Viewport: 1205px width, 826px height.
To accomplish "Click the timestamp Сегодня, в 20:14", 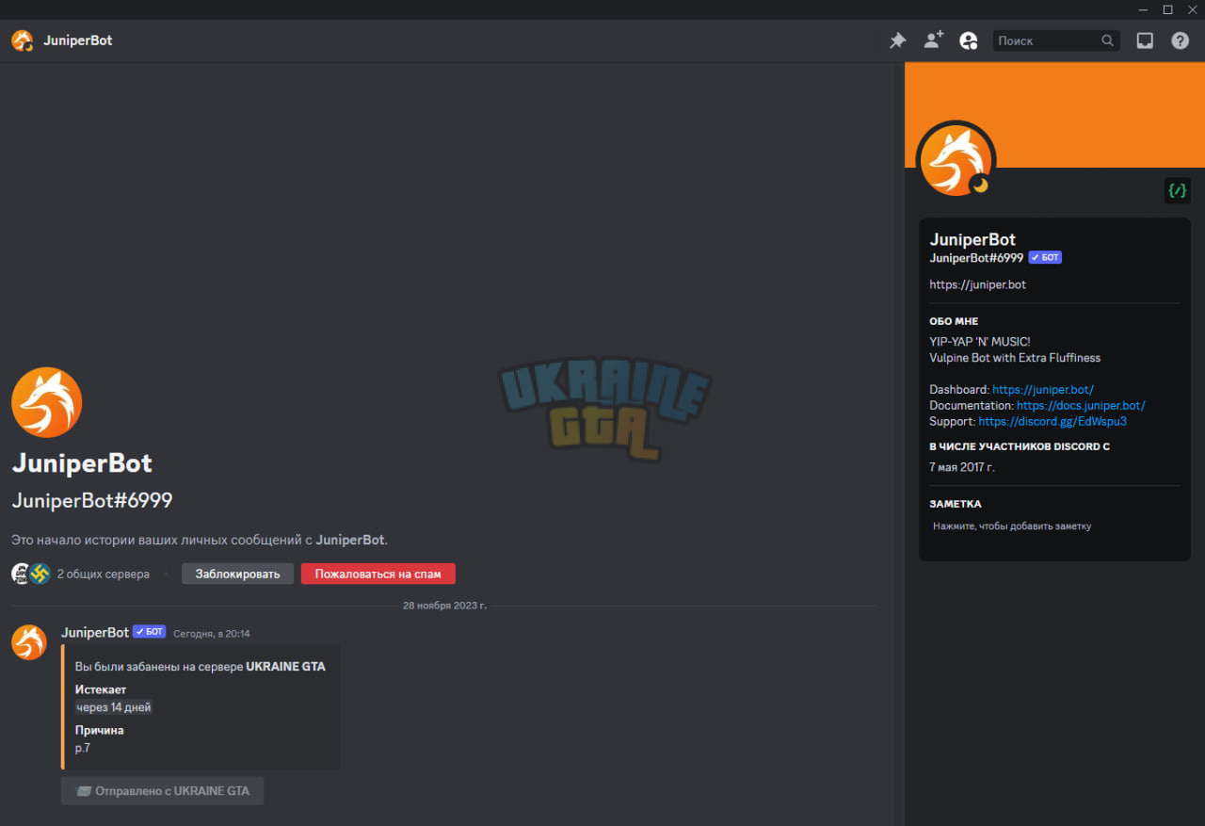I will (212, 634).
